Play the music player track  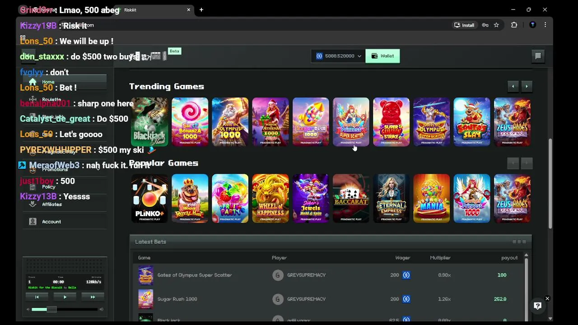[65, 297]
